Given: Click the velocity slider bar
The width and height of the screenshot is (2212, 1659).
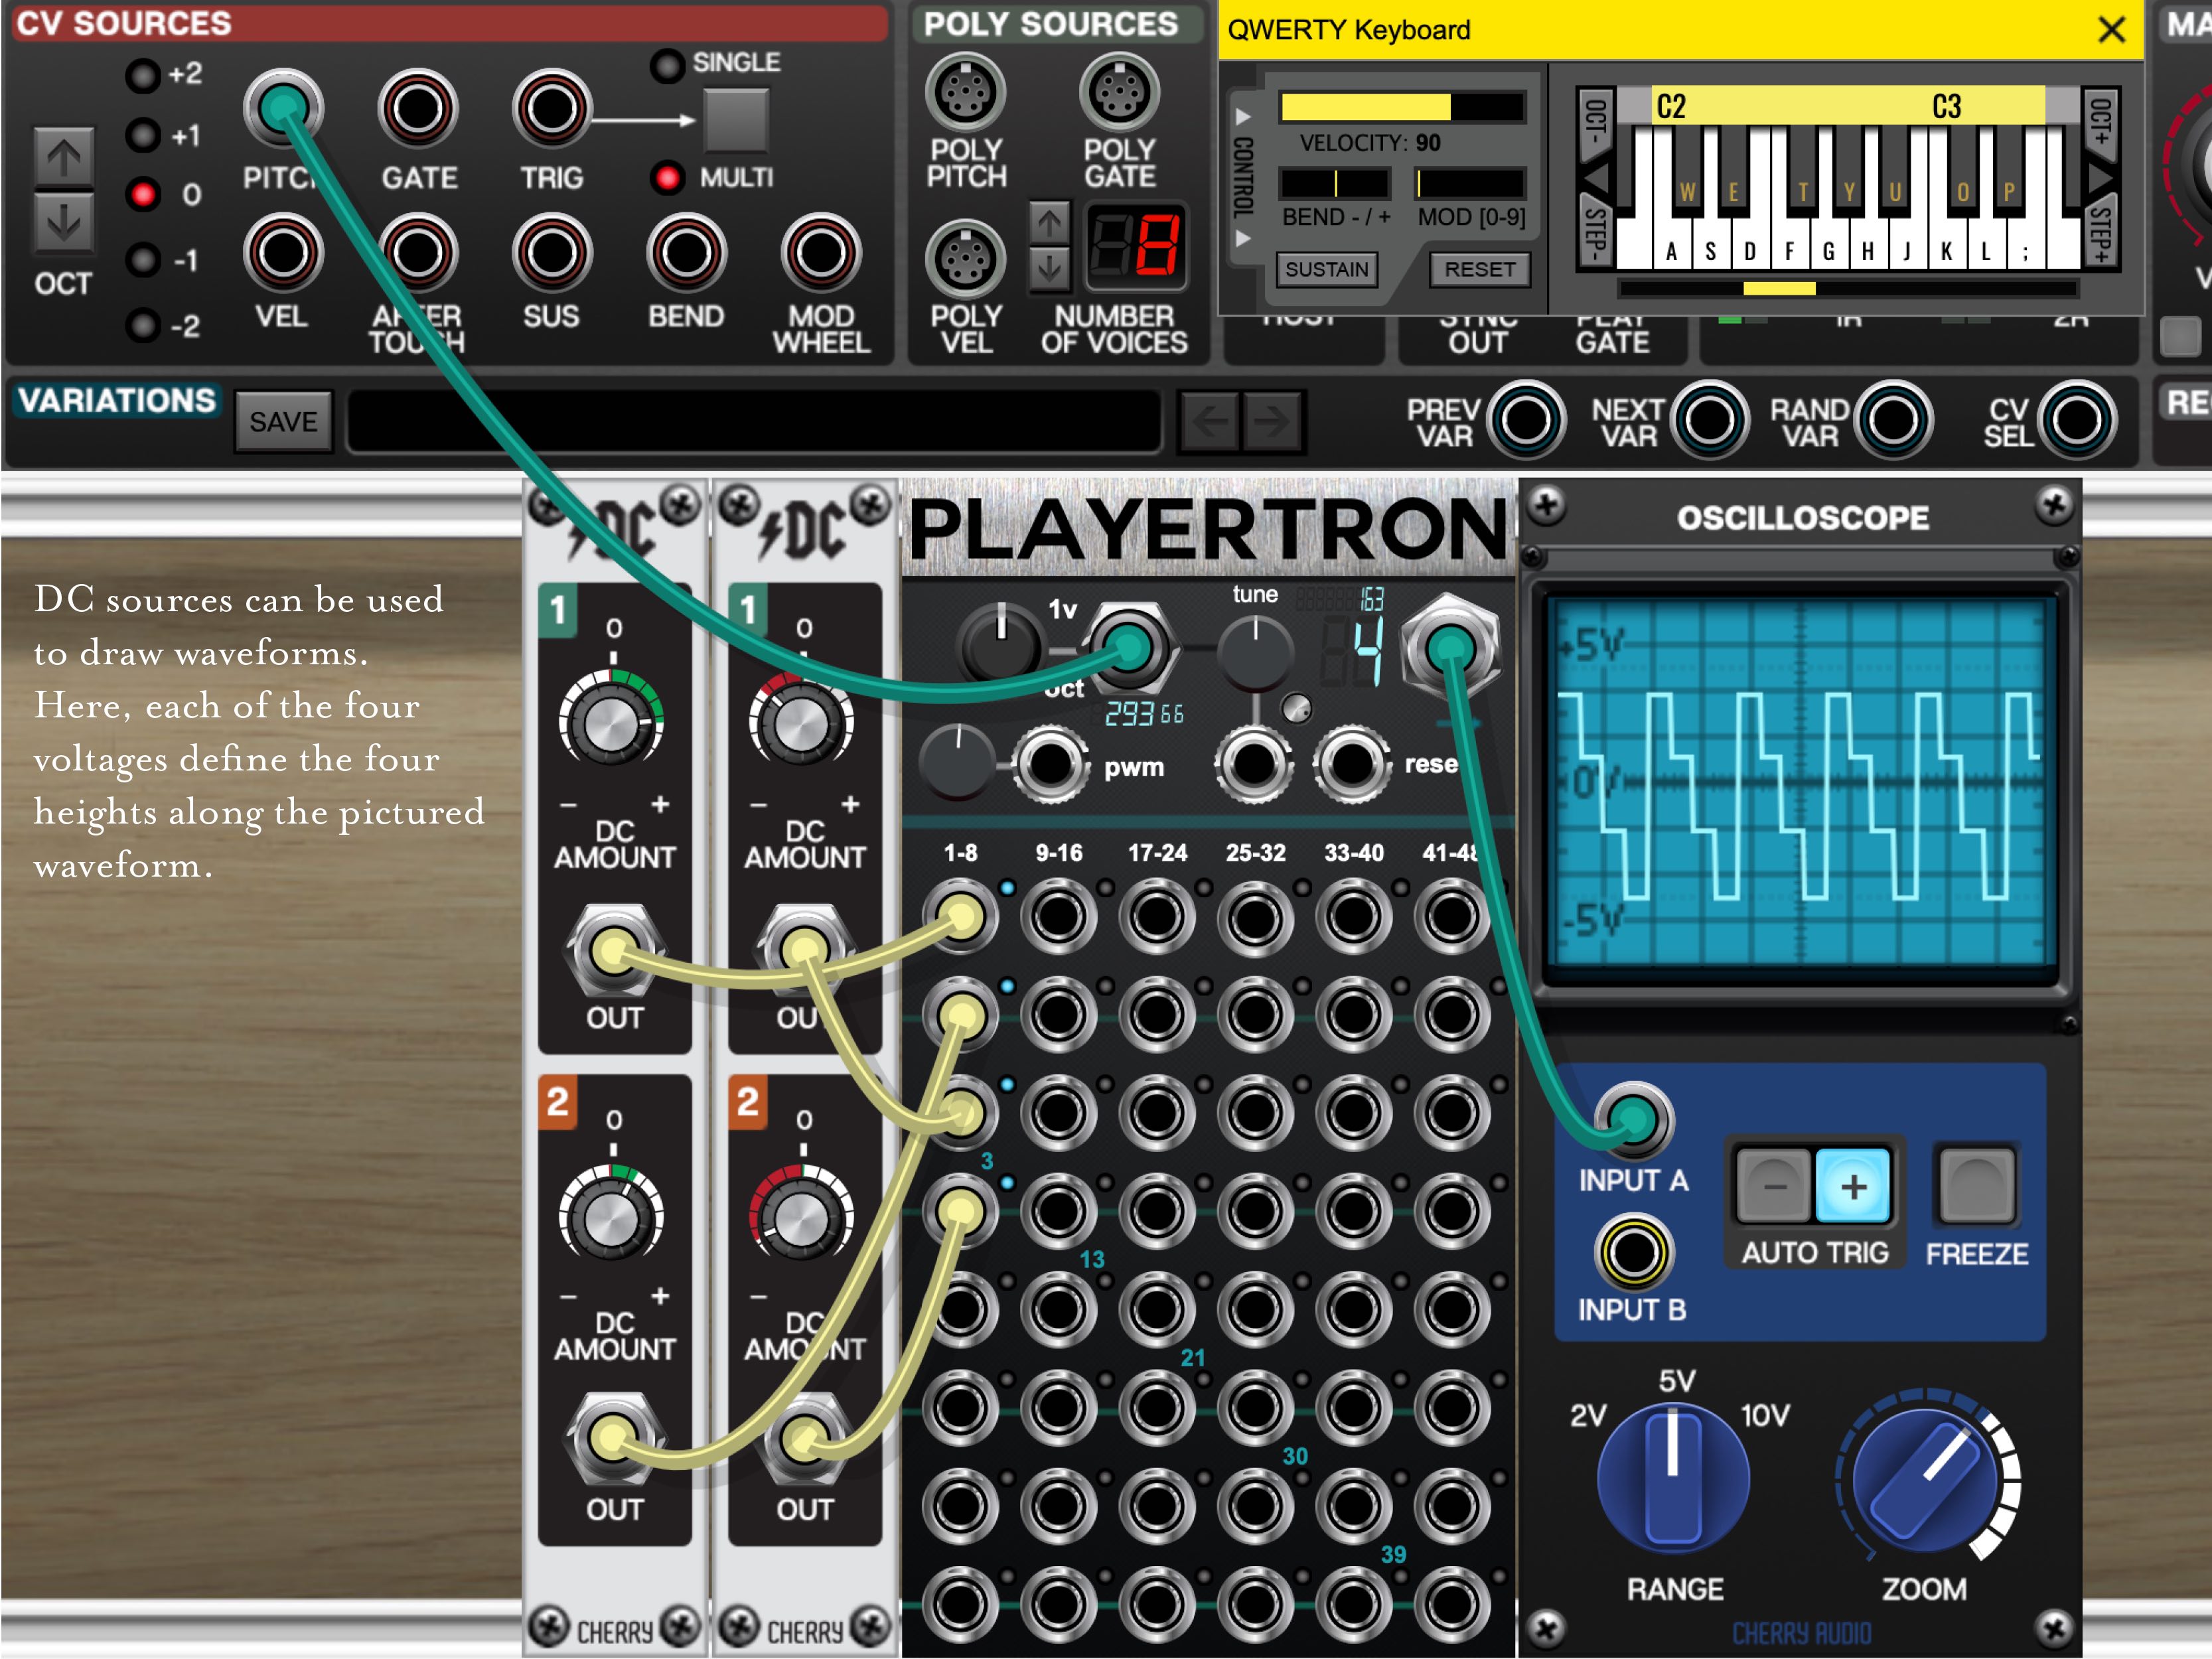Looking at the screenshot, I should [x=1402, y=107].
